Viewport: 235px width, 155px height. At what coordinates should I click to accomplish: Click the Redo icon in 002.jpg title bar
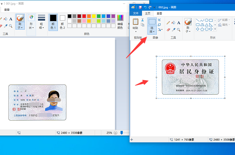(x=150, y=7)
